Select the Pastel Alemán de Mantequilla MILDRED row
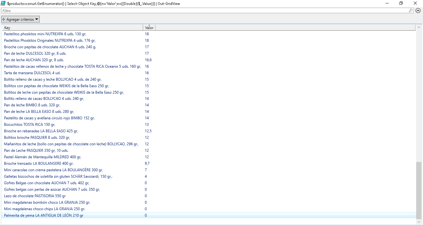This screenshot has height=225, width=423. click(42, 157)
